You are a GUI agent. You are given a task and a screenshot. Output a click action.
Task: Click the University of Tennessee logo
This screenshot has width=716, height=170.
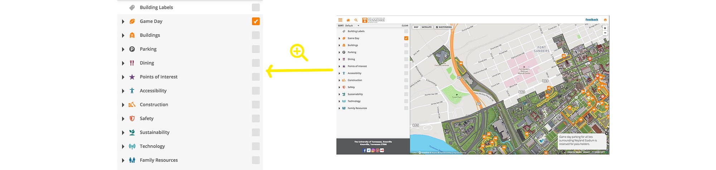(x=373, y=20)
